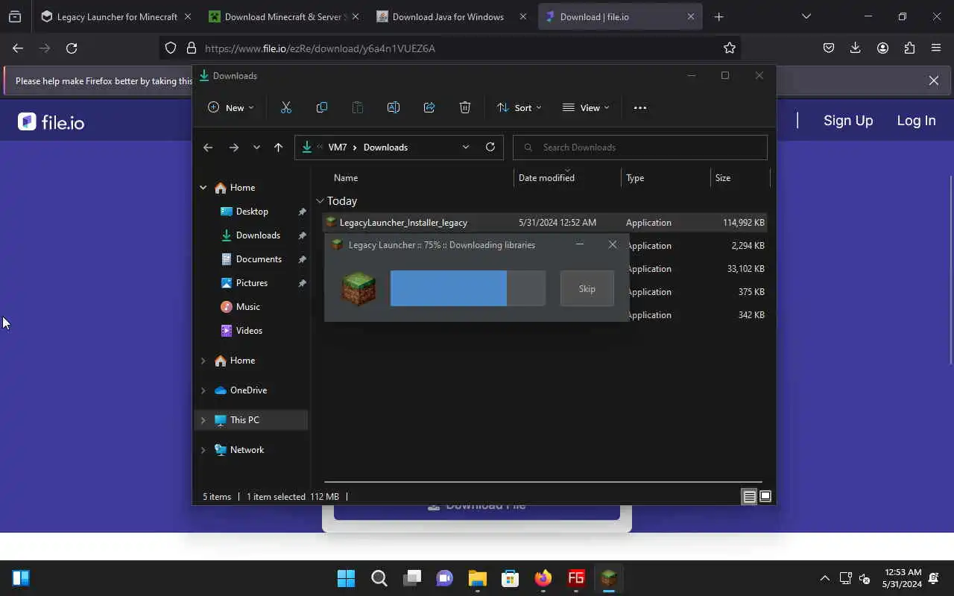Screen dimensions: 954x596
Task: Open Firefox extensions puzzle icon
Action: click(909, 48)
